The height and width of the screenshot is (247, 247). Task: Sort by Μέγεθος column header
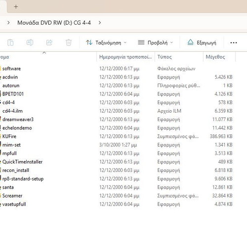tap(219, 57)
